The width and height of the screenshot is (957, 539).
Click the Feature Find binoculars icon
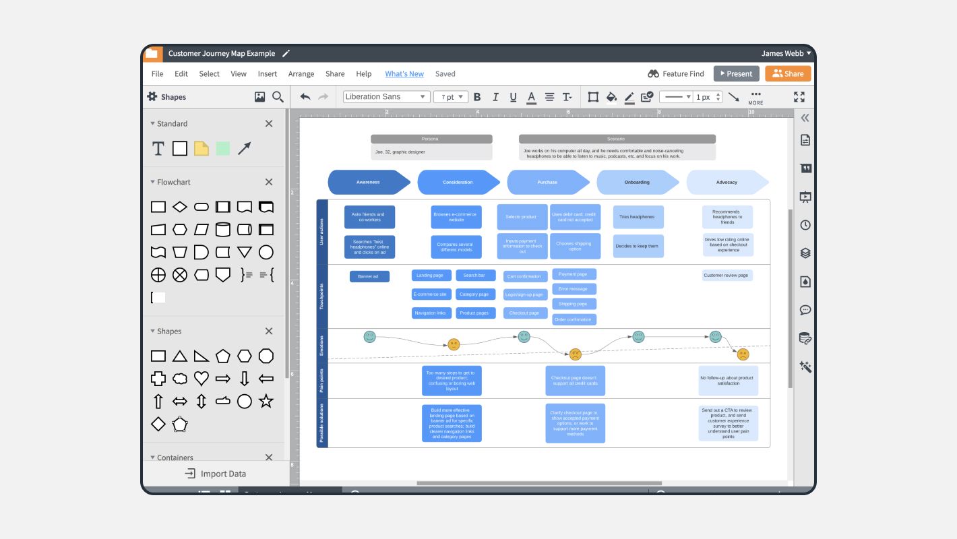(x=652, y=73)
